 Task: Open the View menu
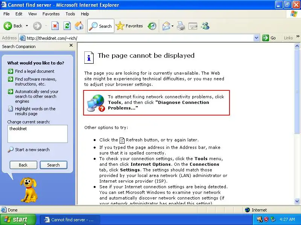(x=32, y=14)
